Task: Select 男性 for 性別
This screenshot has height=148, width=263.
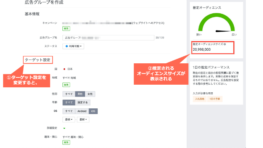Action: (x=80, y=94)
